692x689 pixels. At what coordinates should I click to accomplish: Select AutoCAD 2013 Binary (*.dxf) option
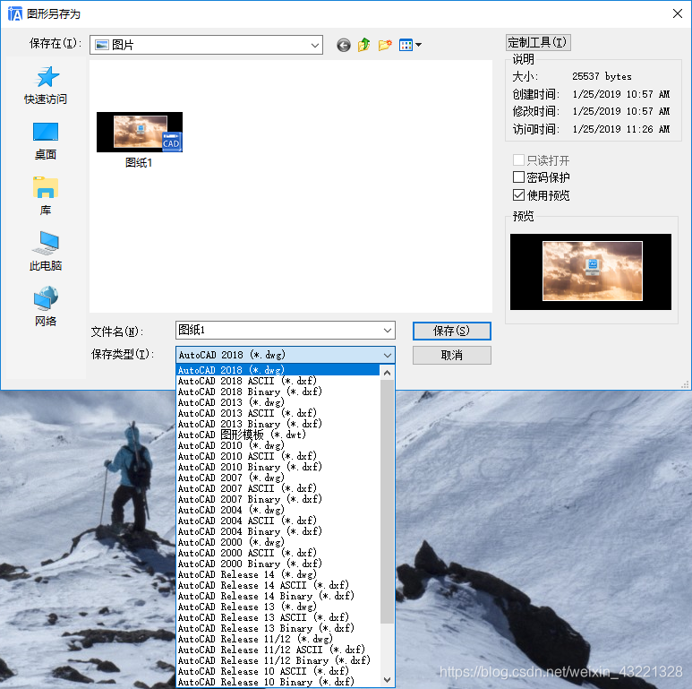(278, 424)
